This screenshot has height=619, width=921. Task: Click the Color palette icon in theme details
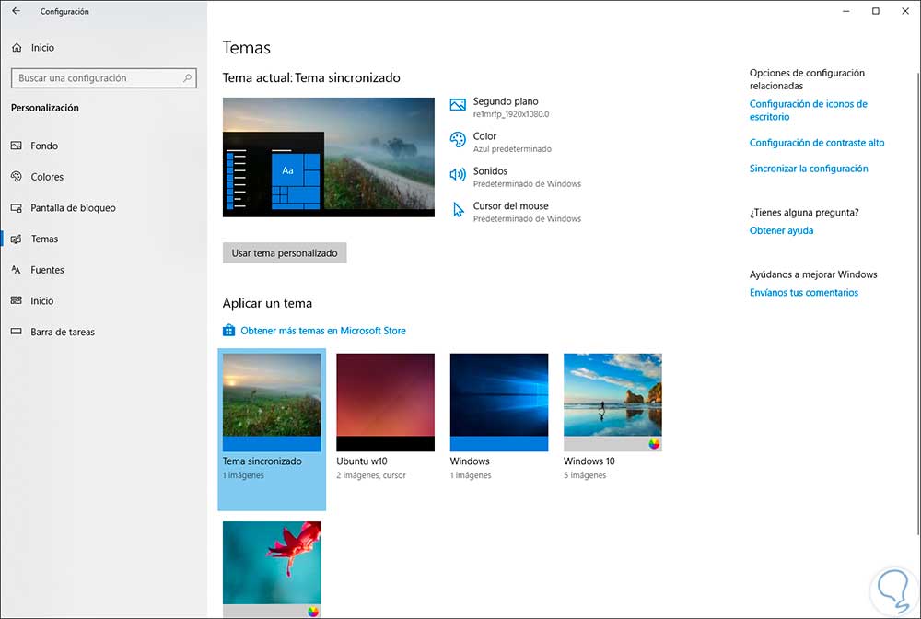(458, 140)
